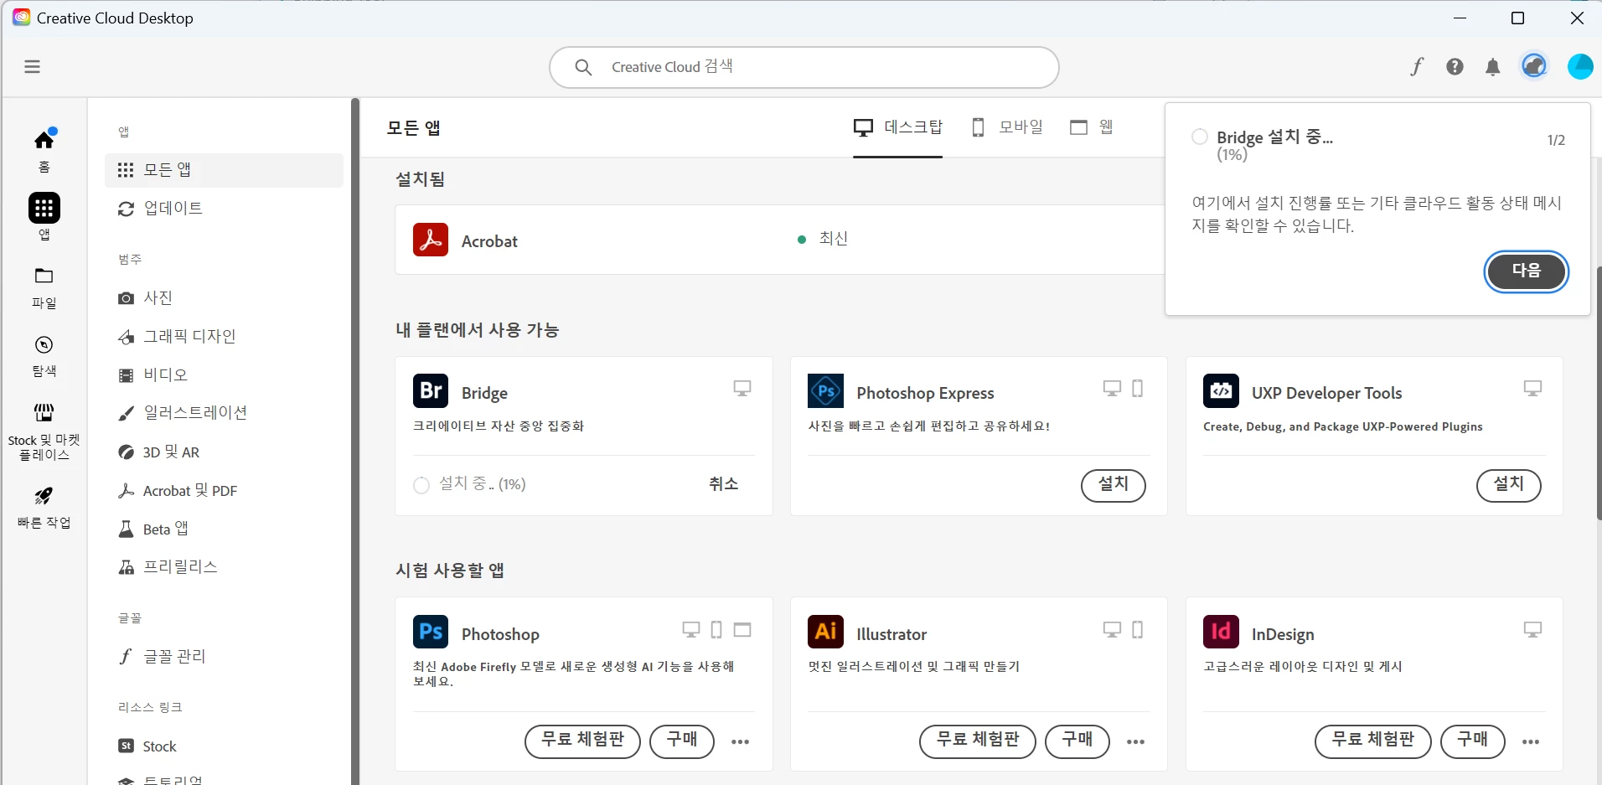Open 글꼴 관리
This screenshot has width=1602, height=785.
(224, 656)
